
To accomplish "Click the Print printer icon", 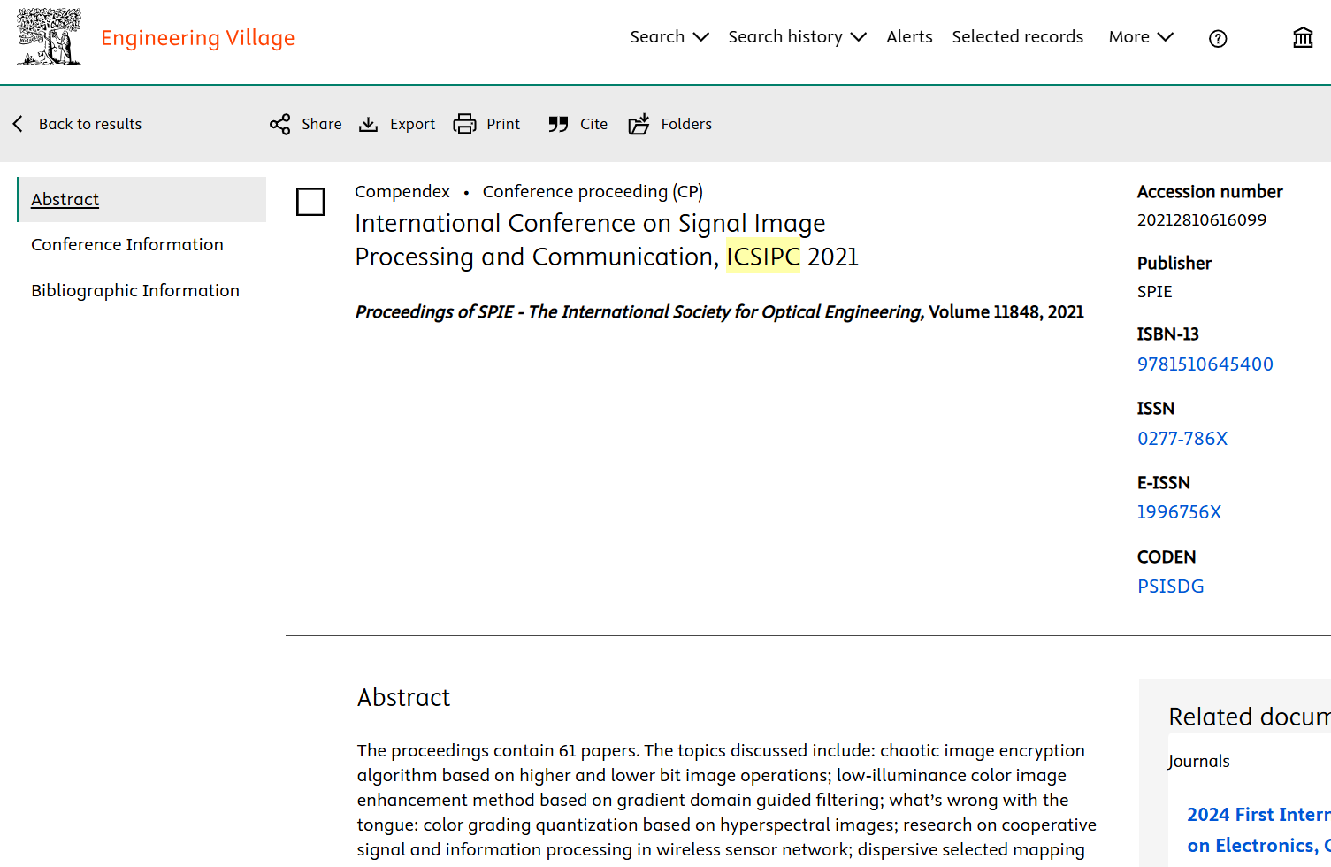I will click(x=464, y=124).
